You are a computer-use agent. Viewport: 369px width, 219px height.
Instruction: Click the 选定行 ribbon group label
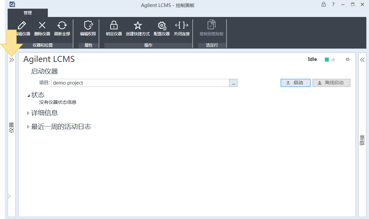coord(212,45)
